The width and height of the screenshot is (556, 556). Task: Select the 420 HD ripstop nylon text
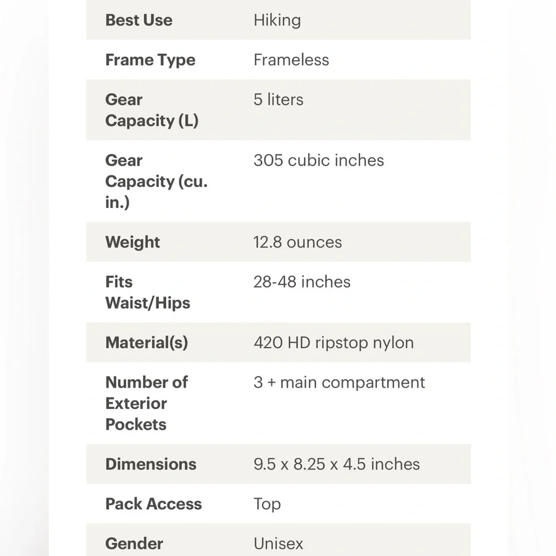point(334,343)
